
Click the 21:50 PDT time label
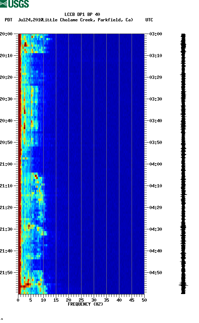tap(6, 272)
